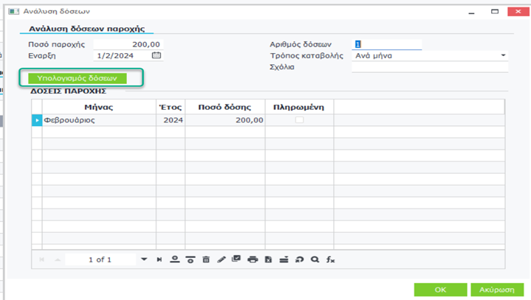Open the record navigator dropdown arrow

[x=144, y=259]
